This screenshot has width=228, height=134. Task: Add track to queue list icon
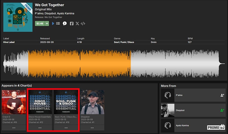point(58,24)
